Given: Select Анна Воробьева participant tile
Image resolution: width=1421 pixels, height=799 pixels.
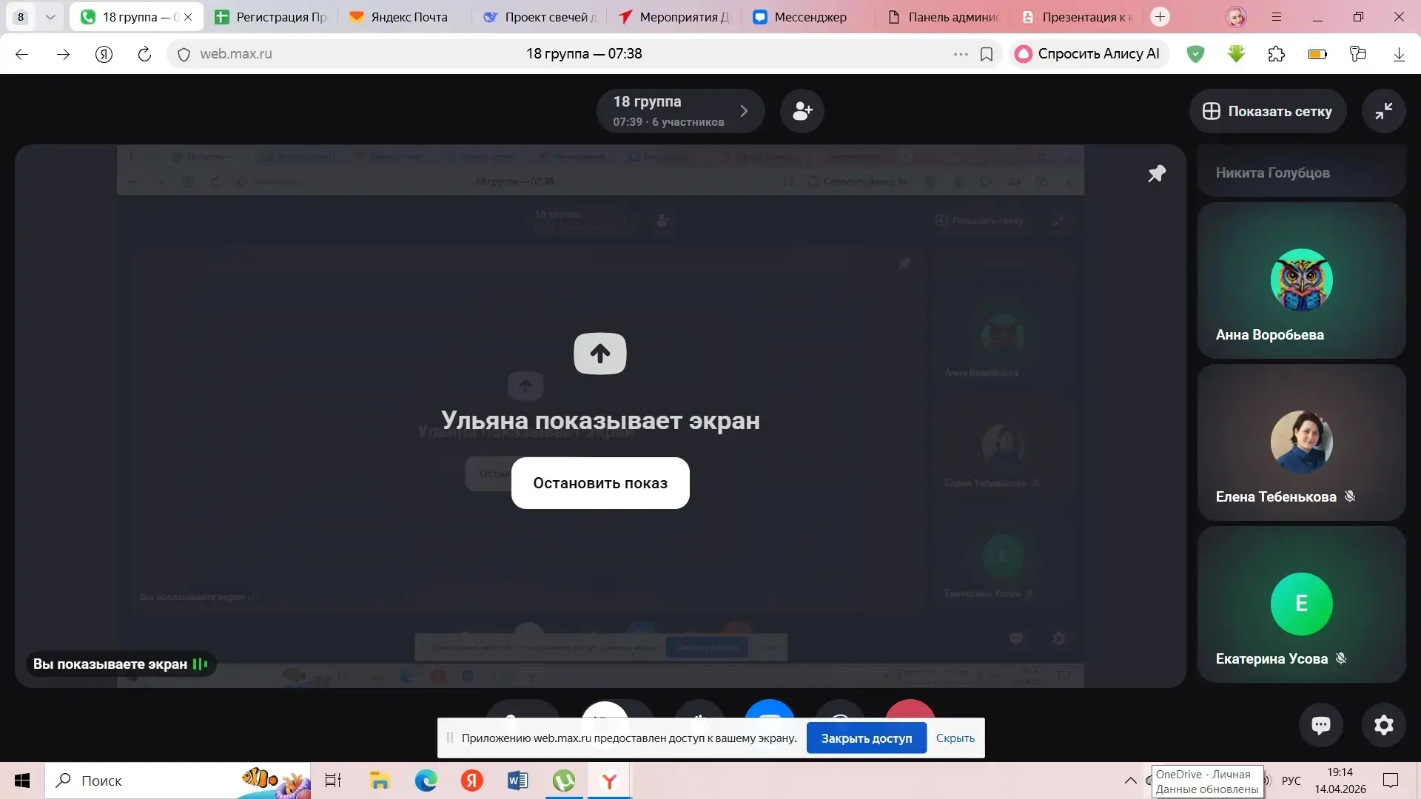Looking at the screenshot, I should [1301, 281].
